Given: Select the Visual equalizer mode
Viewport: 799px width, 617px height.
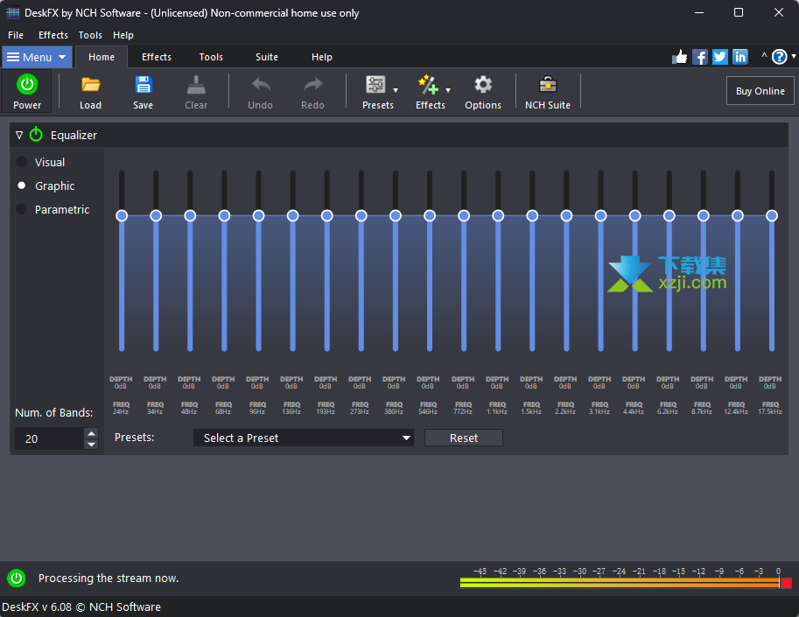Looking at the screenshot, I should (x=21, y=162).
